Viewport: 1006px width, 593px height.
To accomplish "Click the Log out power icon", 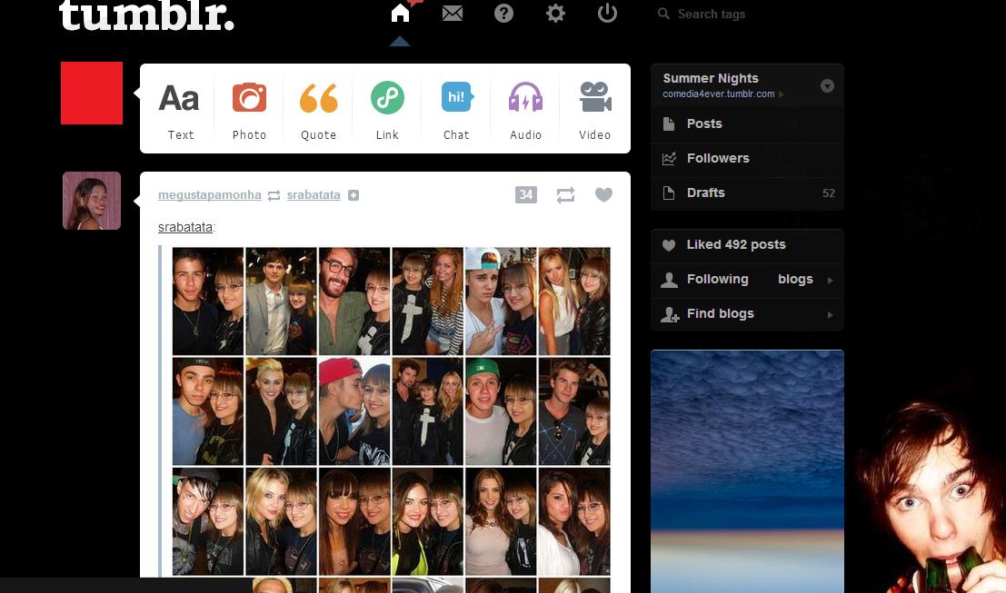I will pos(607,13).
